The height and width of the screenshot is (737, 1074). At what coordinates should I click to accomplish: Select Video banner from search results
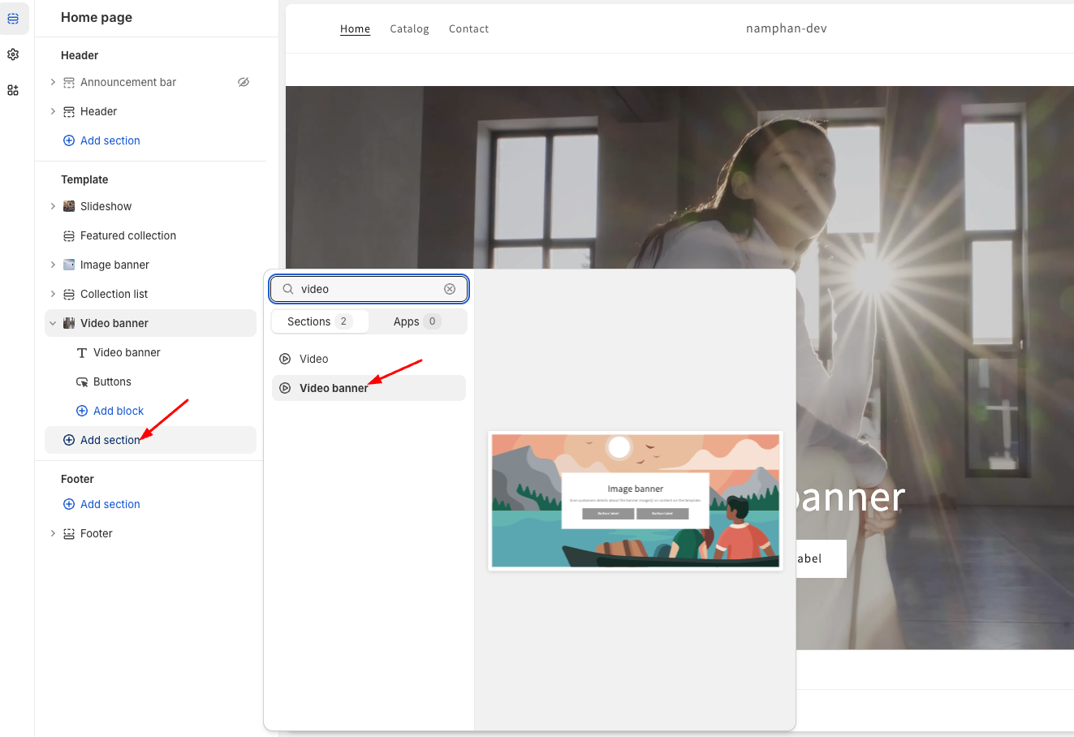tap(334, 388)
